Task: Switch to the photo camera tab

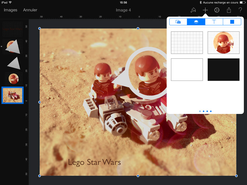Action: click(178, 22)
